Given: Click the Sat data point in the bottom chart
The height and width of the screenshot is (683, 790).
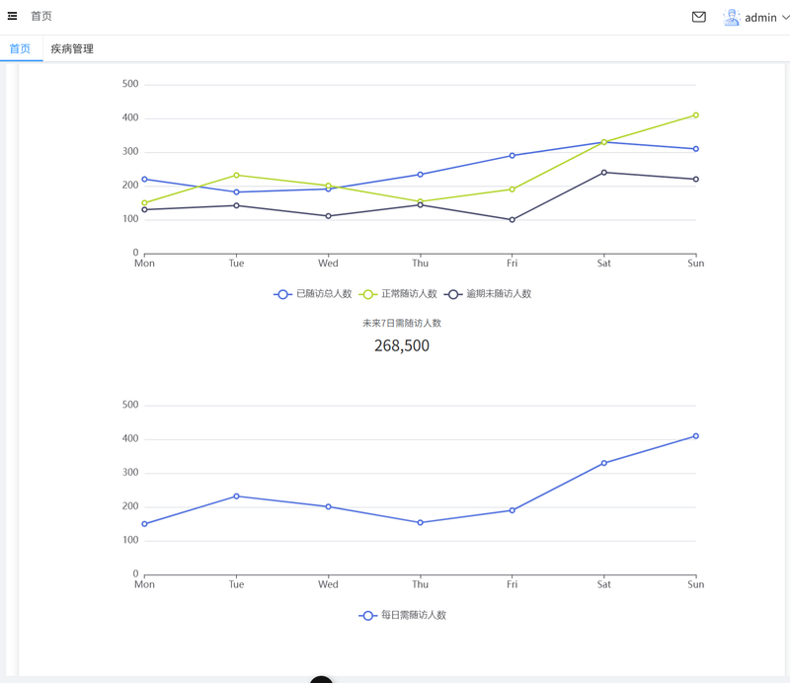Looking at the screenshot, I should point(603,463).
